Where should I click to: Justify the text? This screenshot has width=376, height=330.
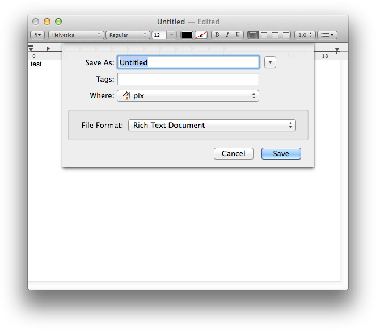[x=286, y=35]
